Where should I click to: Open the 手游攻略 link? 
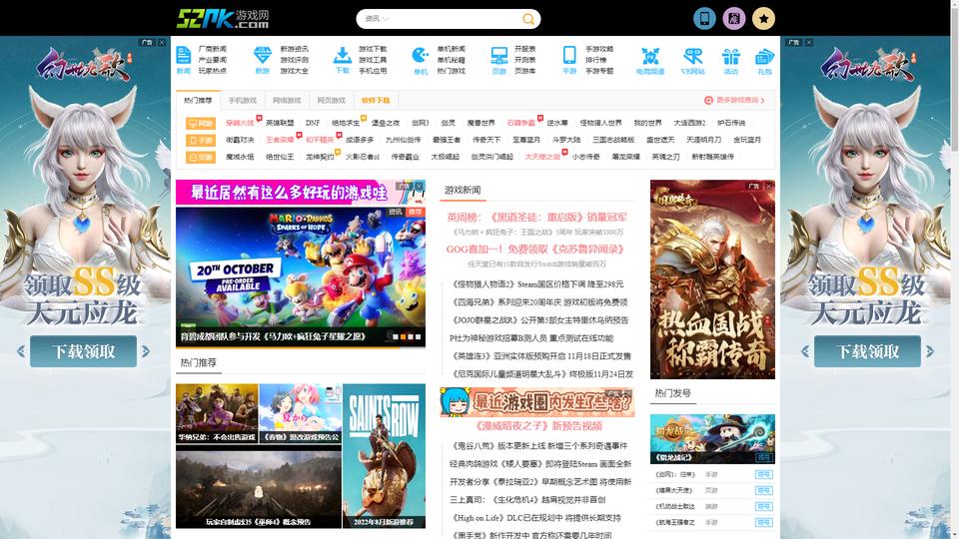pos(599,49)
